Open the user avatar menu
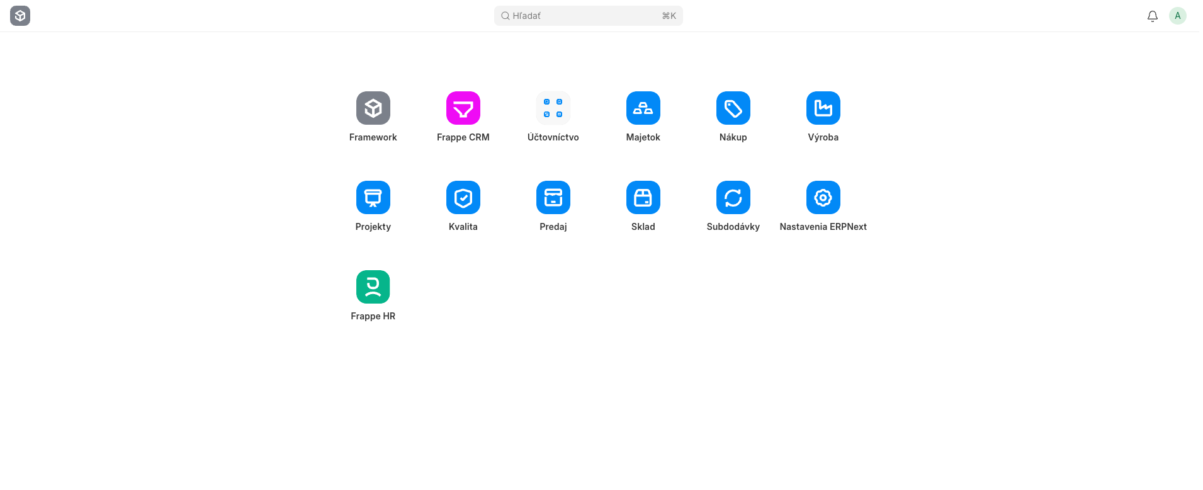Viewport: 1203px width, 490px height. coord(1177,16)
